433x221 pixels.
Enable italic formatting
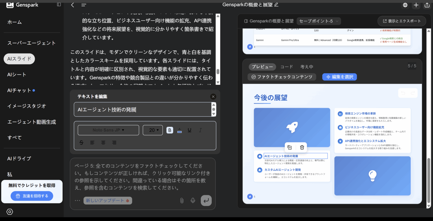point(200,130)
